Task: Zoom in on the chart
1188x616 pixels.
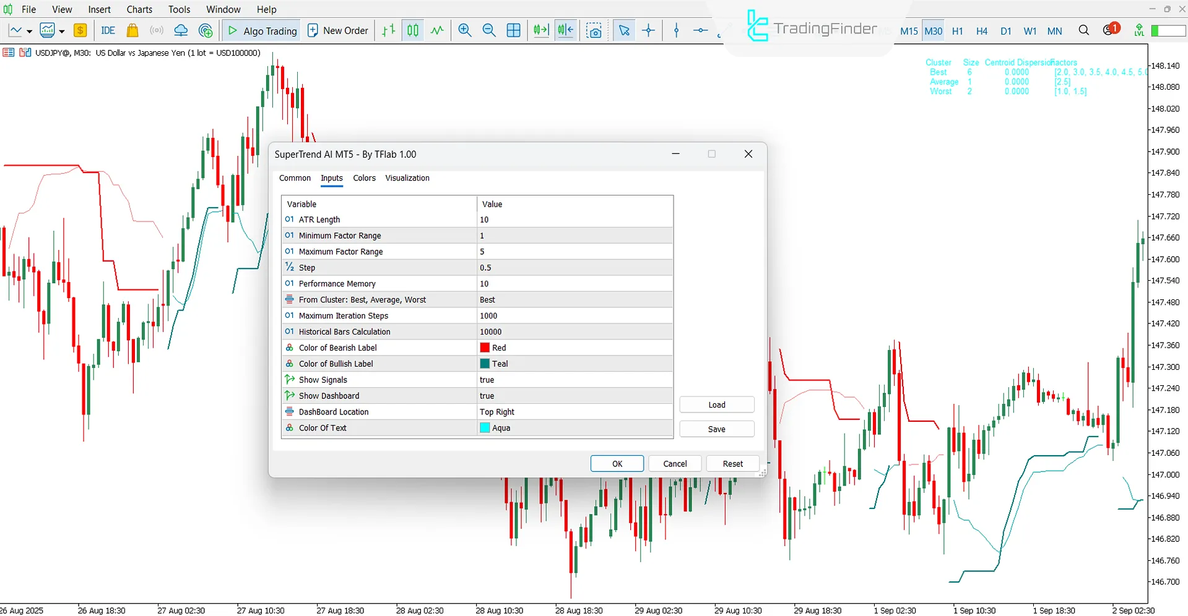Action: [464, 30]
